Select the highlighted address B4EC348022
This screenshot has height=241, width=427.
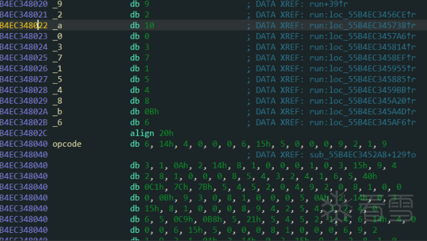point(24,26)
